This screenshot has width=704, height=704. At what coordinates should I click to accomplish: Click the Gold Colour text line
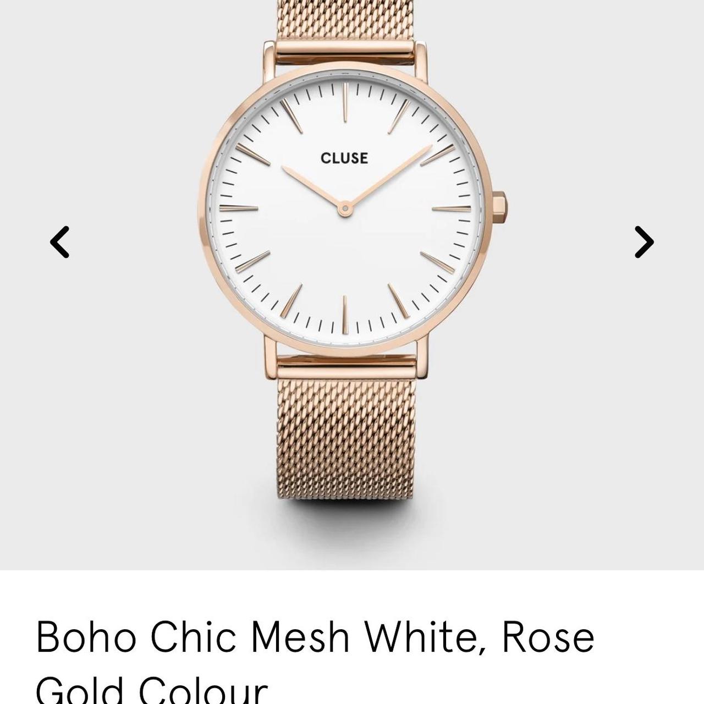tap(152, 690)
